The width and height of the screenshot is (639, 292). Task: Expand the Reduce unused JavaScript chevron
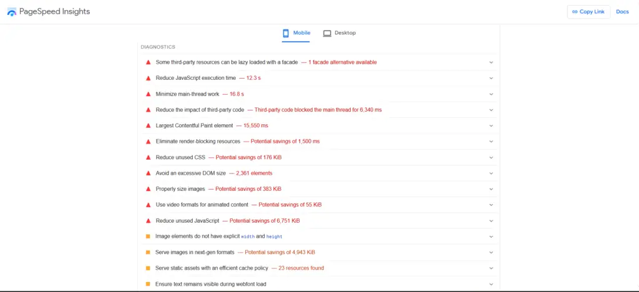pyautogui.click(x=491, y=221)
